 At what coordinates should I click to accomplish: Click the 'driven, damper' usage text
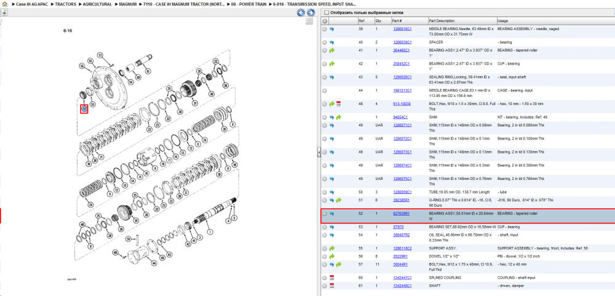509,286
